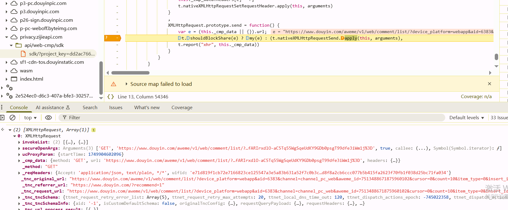Select the sdk/?project_key file icon
This screenshot has width=508, height=210.
pyautogui.click(x=23, y=54)
